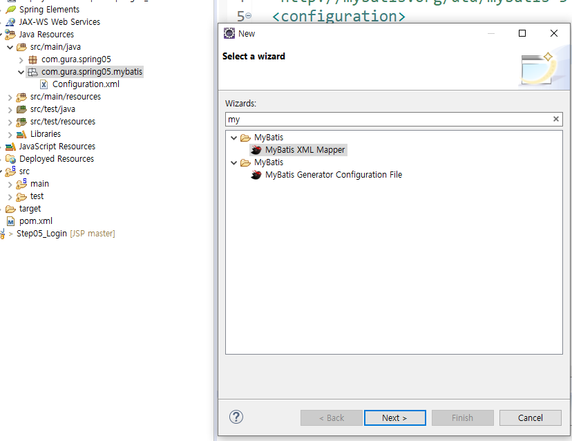Click the second MyBatis category folder icon
This screenshot has width=572, height=441.
[245, 162]
